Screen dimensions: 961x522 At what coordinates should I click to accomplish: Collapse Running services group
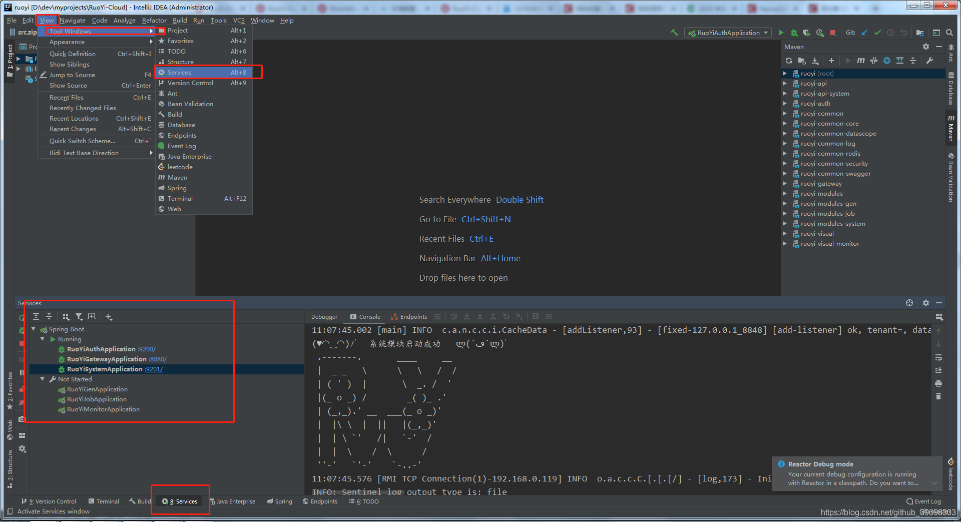(43, 339)
